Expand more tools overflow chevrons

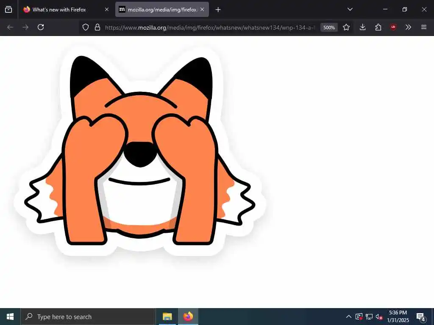(408, 27)
